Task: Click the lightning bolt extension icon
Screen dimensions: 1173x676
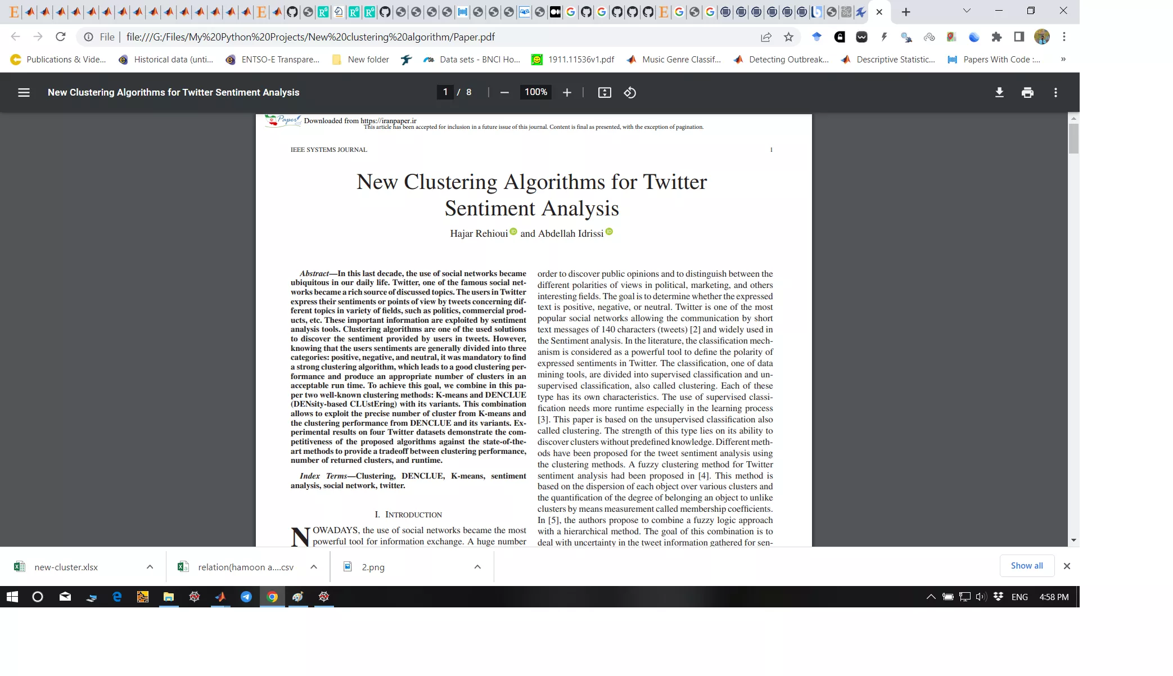Action: click(884, 37)
